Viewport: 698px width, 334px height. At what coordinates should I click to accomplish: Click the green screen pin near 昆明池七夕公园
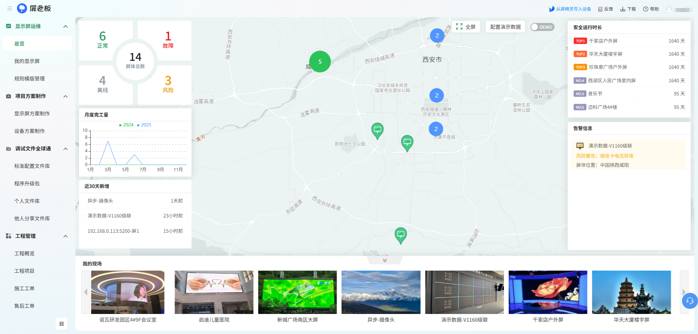point(377,131)
